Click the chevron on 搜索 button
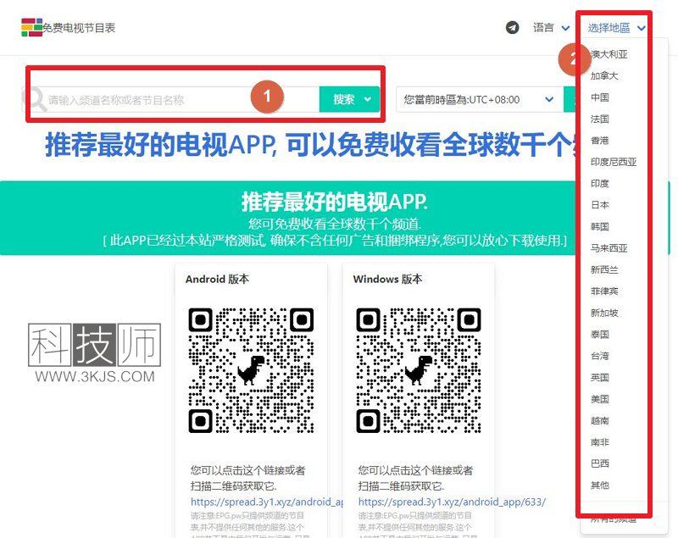Screen dimensions: 678x538 coord(368,99)
